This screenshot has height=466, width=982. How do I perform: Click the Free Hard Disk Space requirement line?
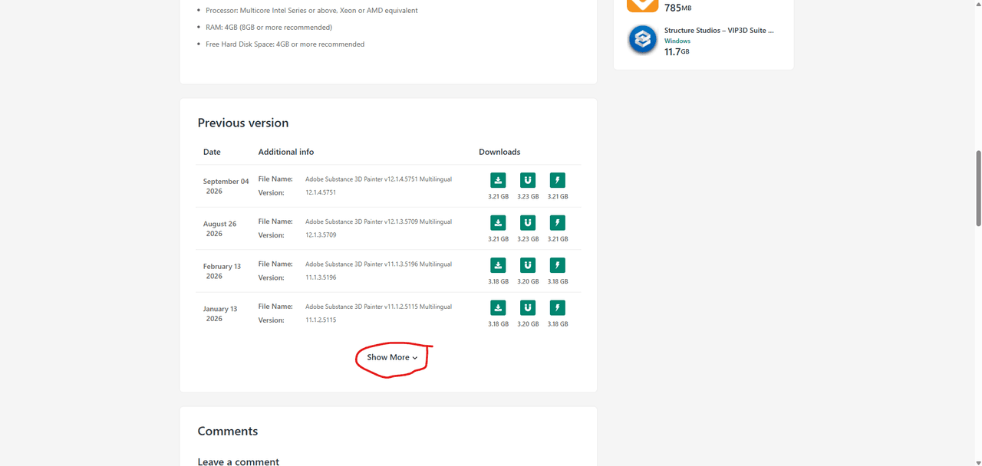(285, 44)
